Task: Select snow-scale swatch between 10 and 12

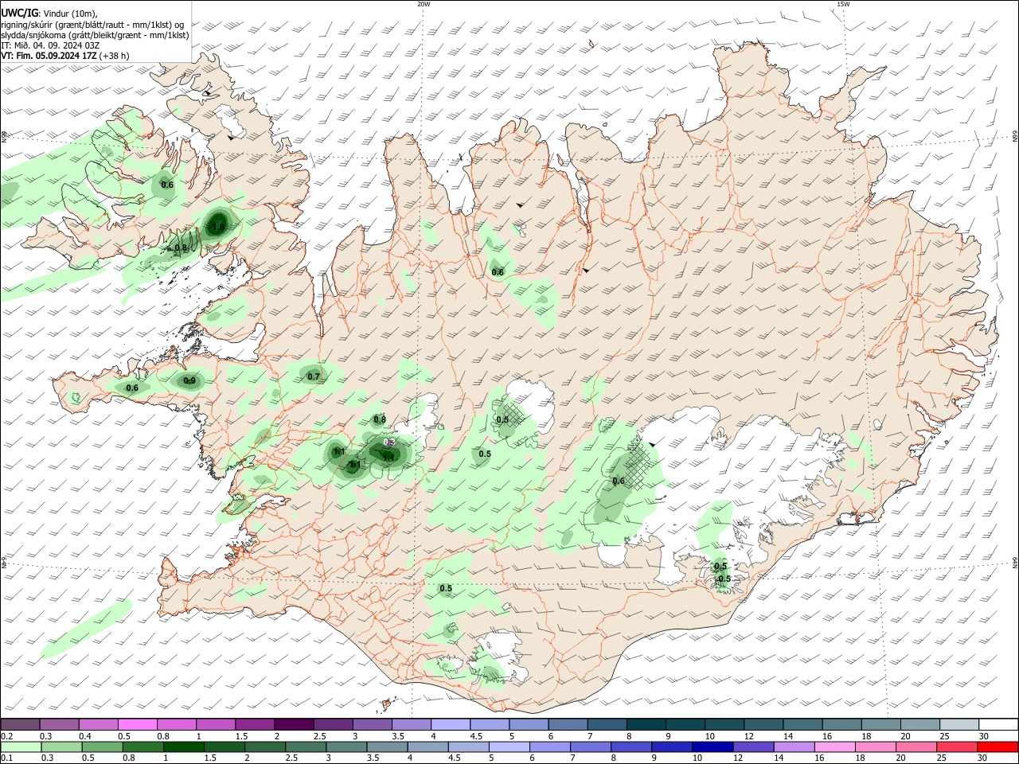Action: click(724, 724)
